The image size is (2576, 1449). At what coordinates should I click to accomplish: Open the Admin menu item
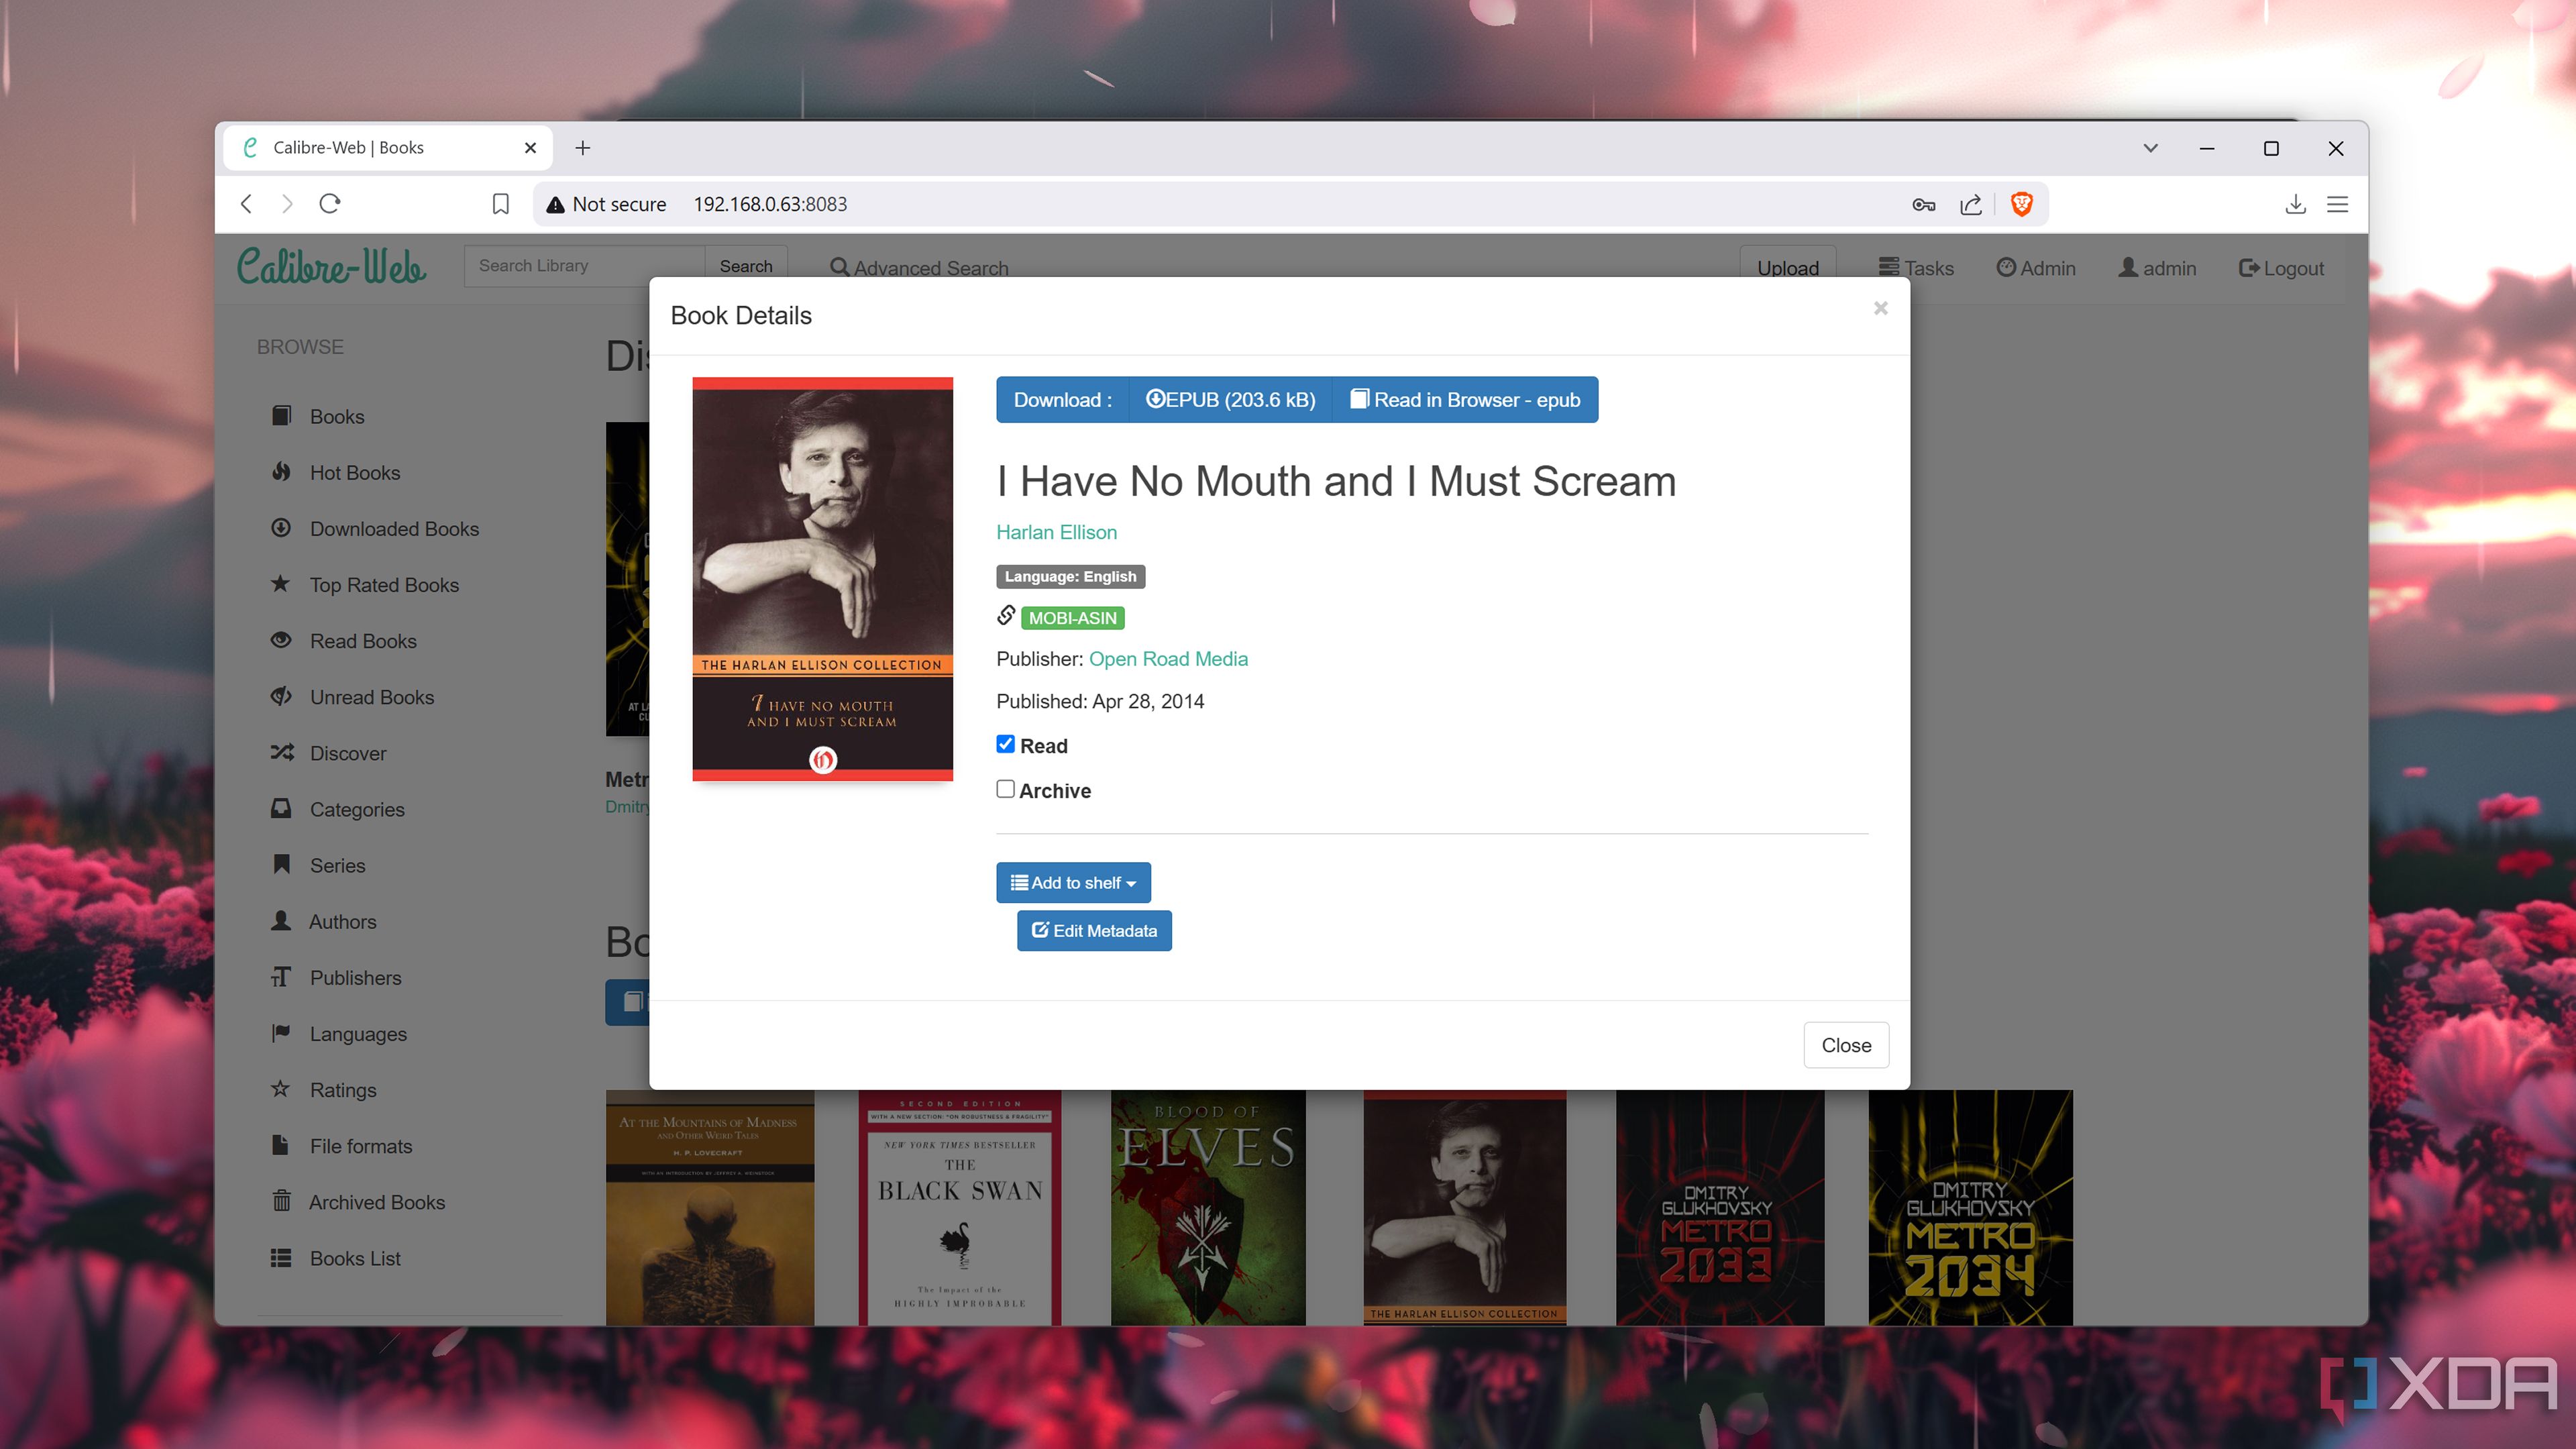click(x=2036, y=267)
